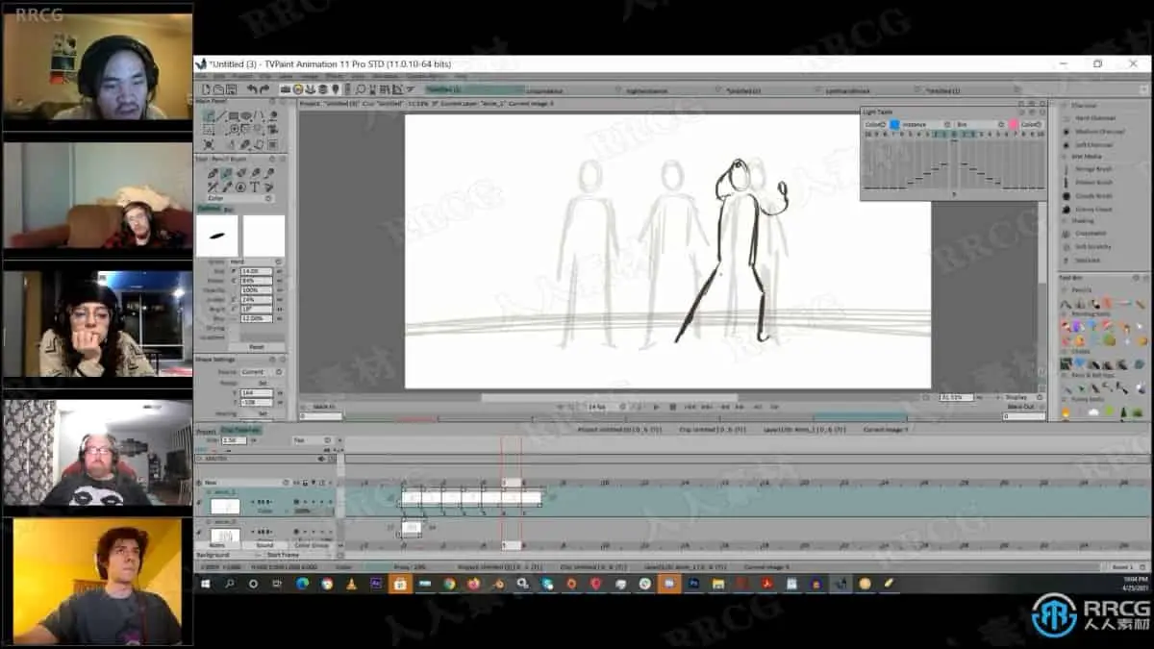Click the New Project icon in toolbar
1154x649 pixels.
point(205,89)
